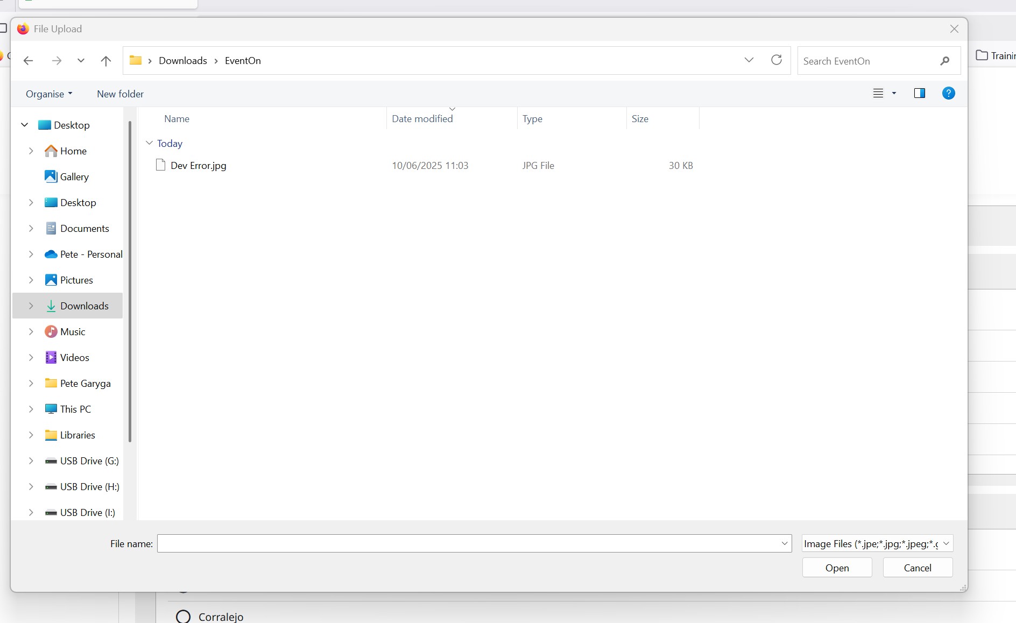Open the Organise menu
This screenshot has height=623, width=1016.
pos(48,94)
